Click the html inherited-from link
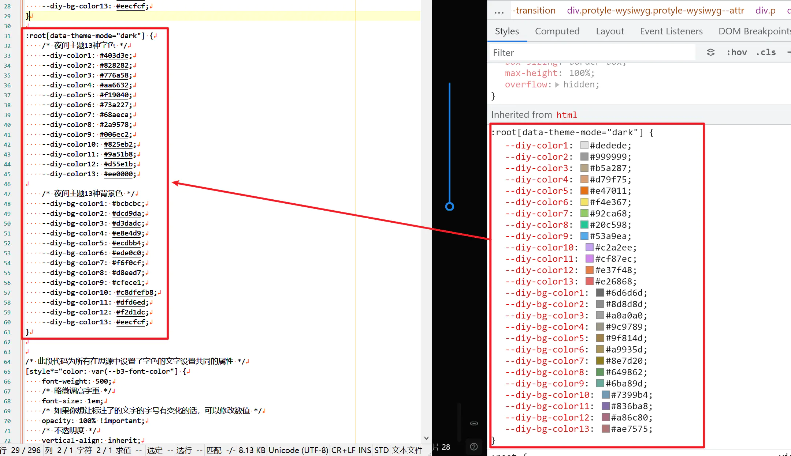The height and width of the screenshot is (456, 791). tap(567, 115)
